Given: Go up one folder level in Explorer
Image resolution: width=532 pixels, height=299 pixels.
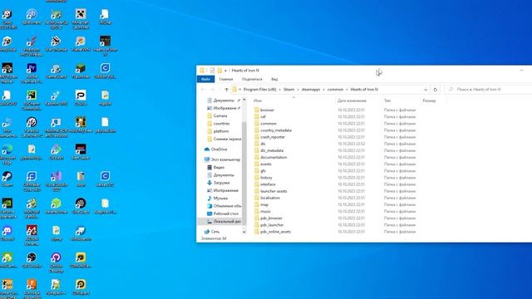Looking at the screenshot, I should (x=227, y=90).
